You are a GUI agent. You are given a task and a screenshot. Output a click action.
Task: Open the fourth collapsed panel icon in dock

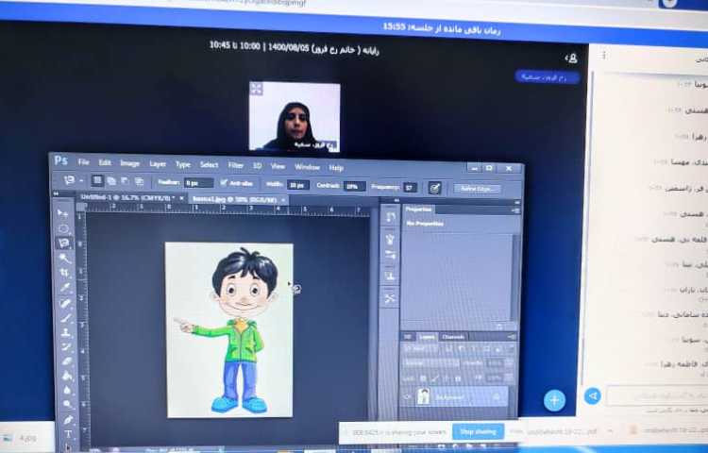[x=390, y=276]
